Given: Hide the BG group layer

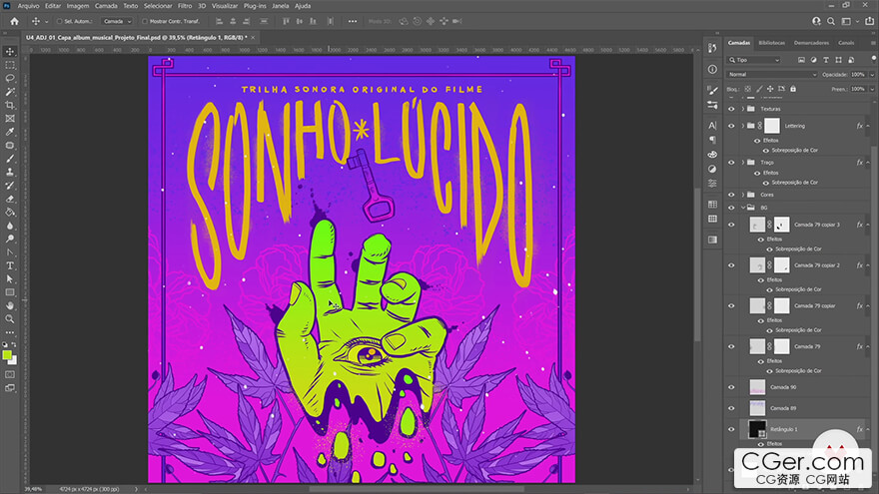Looking at the screenshot, I should point(731,208).
